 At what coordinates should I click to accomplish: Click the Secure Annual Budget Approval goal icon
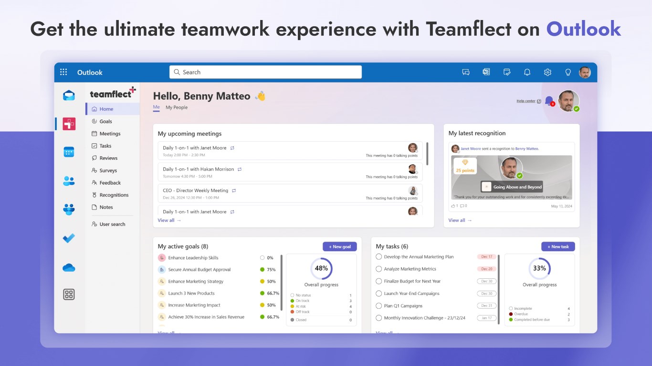click(162, 270)
